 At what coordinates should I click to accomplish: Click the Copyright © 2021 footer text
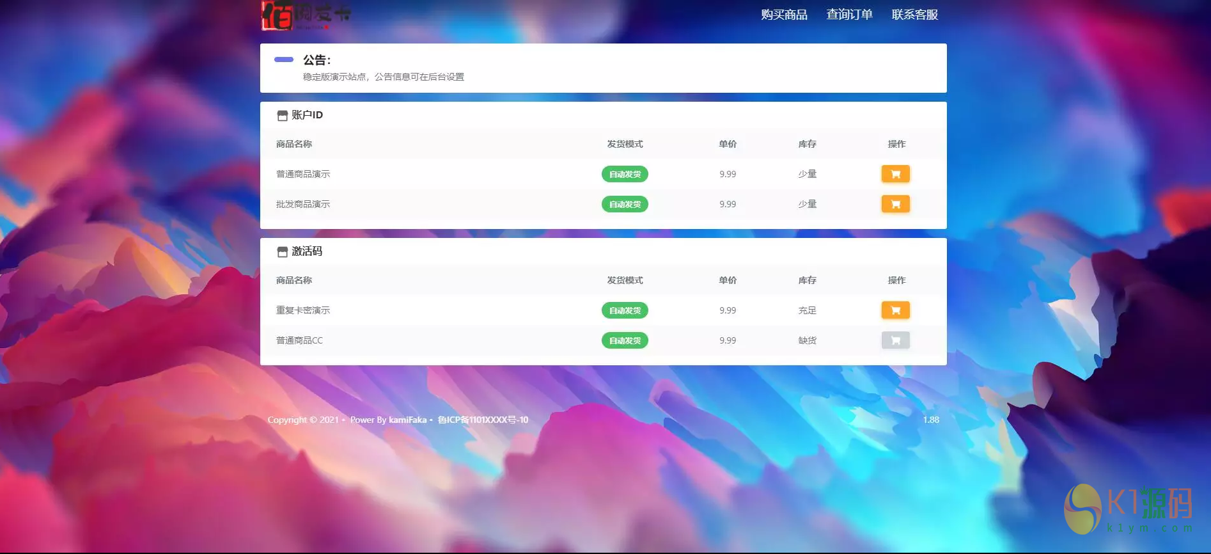[303, 420]
